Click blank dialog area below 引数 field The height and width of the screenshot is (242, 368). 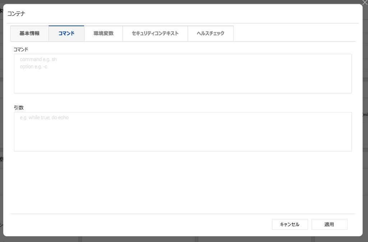(183, 183)
